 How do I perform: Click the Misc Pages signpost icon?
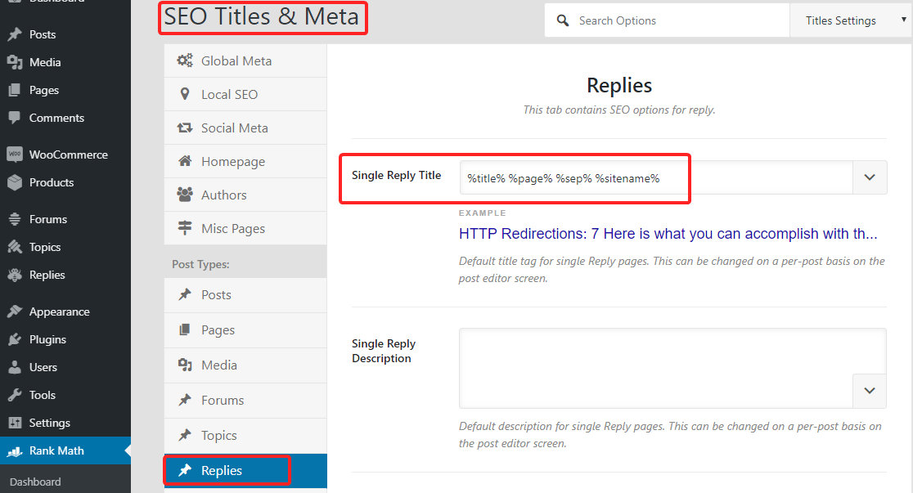coord(185,228)
